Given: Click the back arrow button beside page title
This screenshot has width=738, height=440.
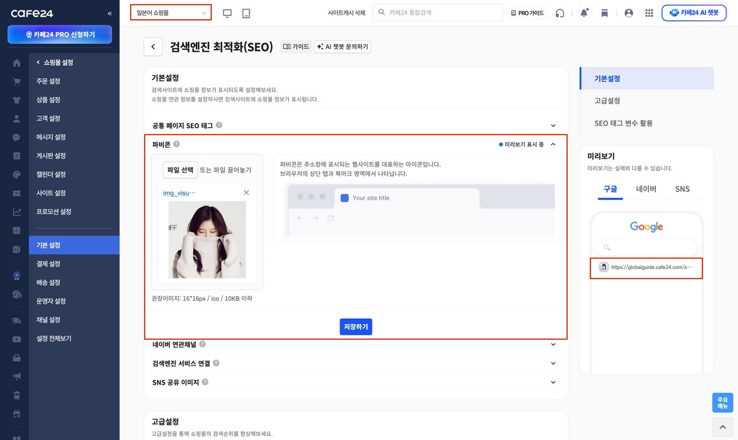Looking at the screenshot, I should [x=153, y=47].
